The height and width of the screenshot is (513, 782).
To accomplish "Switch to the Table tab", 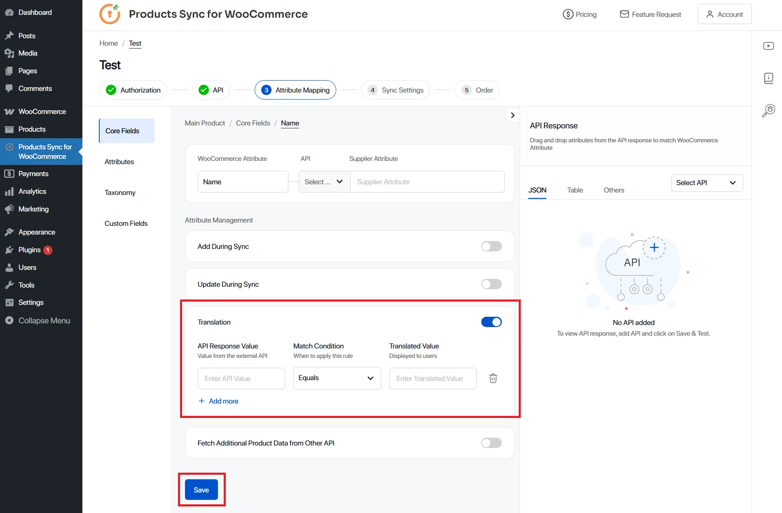I will pyautogui.click(x=575, y=190).
